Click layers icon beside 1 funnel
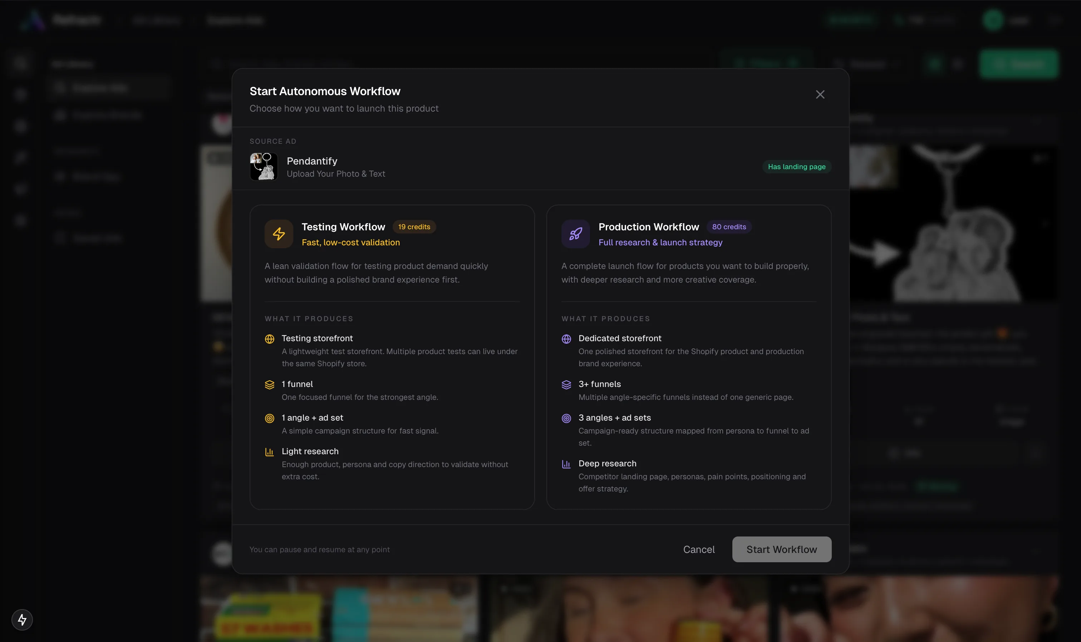 click(x=269, y=384)
